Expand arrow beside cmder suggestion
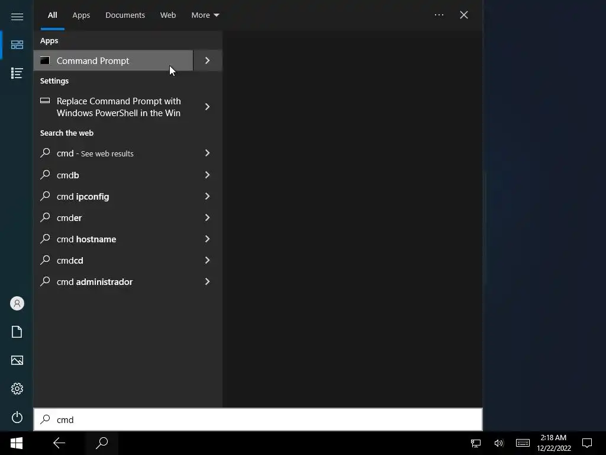 pos(208,217)
